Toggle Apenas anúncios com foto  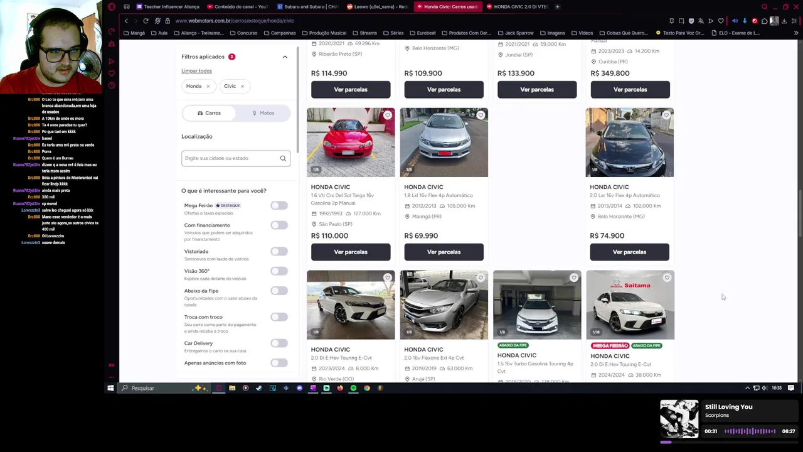pyautogui.click(x=279, y=362)
